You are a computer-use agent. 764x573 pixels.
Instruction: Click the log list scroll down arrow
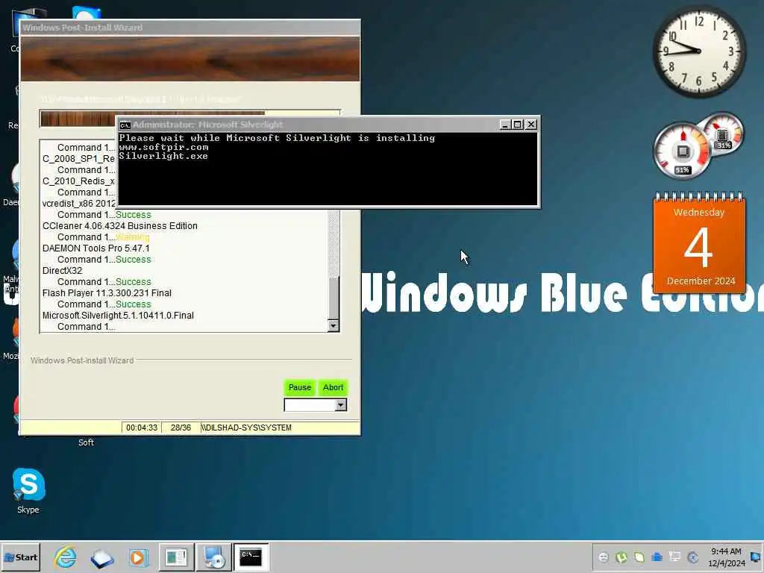point(334,325)
